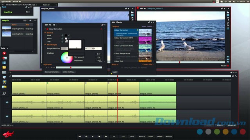The width and height of the screenshot is (250, 140).
Task: Click the Save as template button
Action: pos(52,72)
